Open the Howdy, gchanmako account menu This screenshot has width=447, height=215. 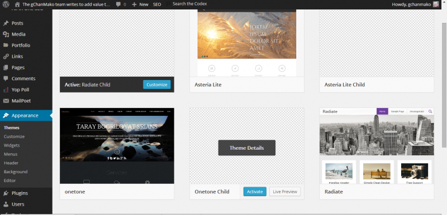click(x=415, y=4)
